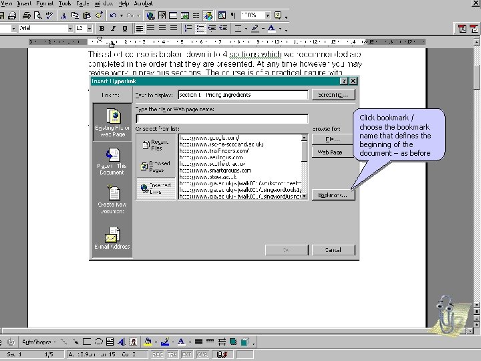Click the Insert Table icon
The width and height of the screenshot is (481, 361).
(x=173, y=15)
